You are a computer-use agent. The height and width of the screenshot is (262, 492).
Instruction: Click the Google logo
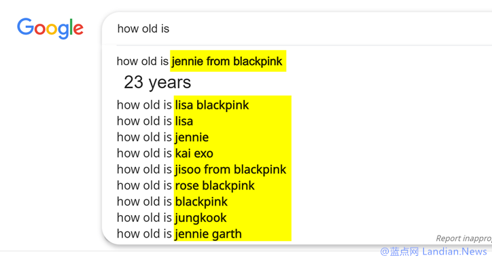click(50, 29)
